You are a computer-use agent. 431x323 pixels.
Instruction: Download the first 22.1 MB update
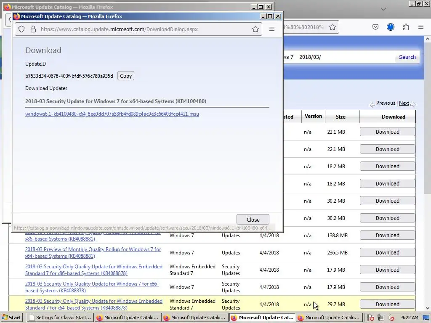(x=387, y=132)
